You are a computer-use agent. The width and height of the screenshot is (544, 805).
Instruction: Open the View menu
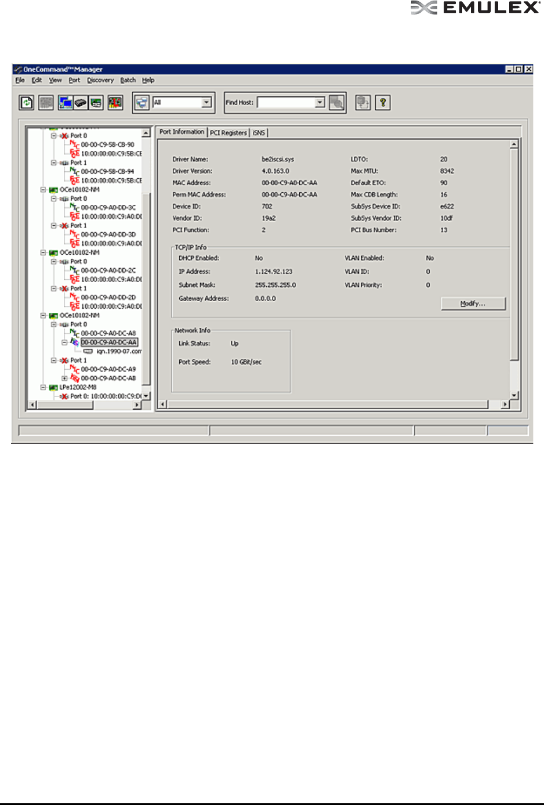point(55,80)
